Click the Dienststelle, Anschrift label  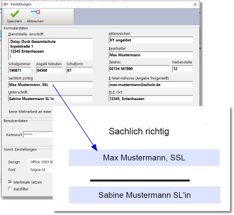point(26,34)
